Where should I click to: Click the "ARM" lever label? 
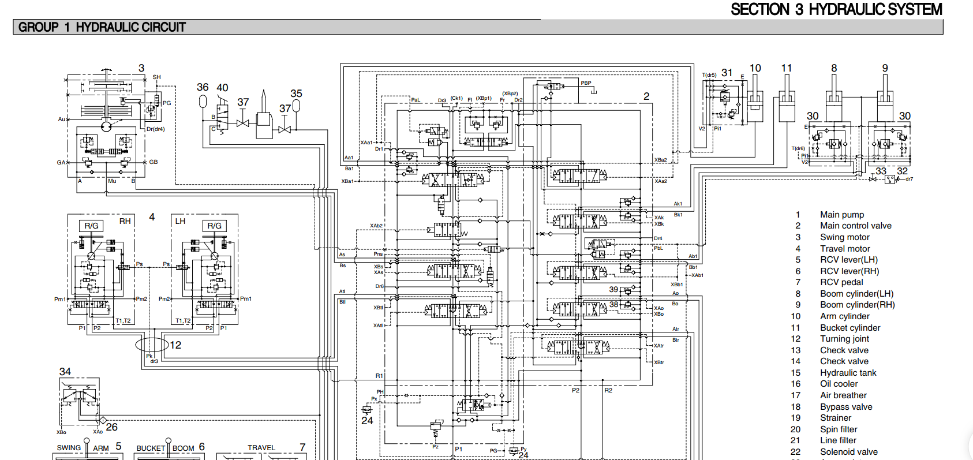(x=101, y=448)
